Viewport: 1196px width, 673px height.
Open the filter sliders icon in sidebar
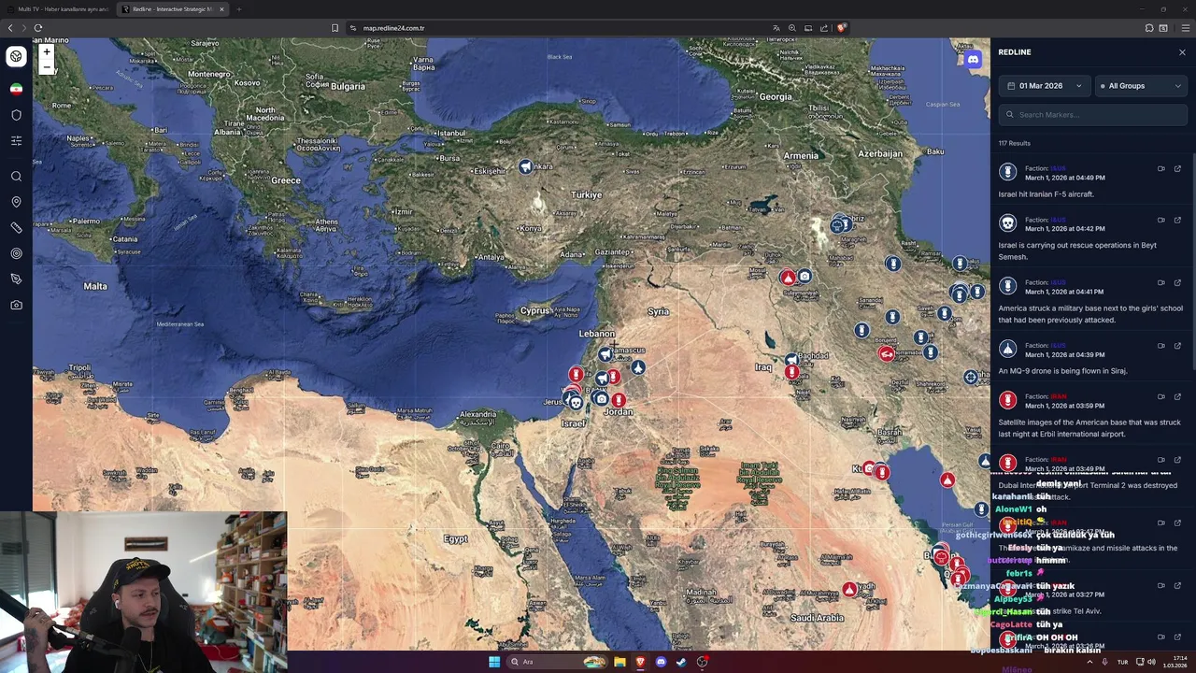click(16, 140)
